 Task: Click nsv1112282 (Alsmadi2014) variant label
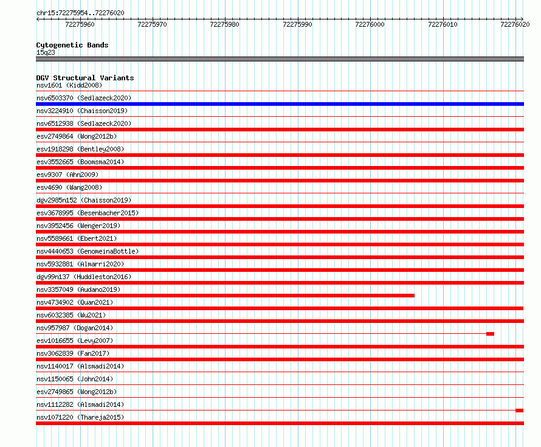click(x=80, y=404)
